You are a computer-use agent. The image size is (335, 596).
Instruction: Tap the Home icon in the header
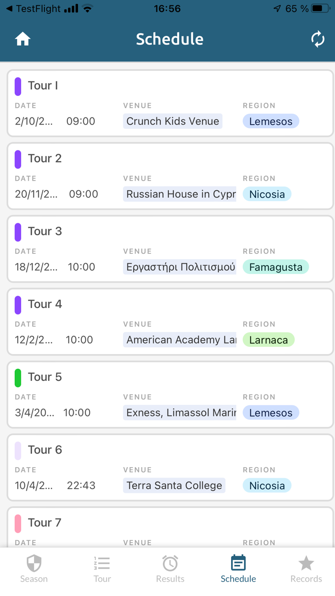pos(22,39)
